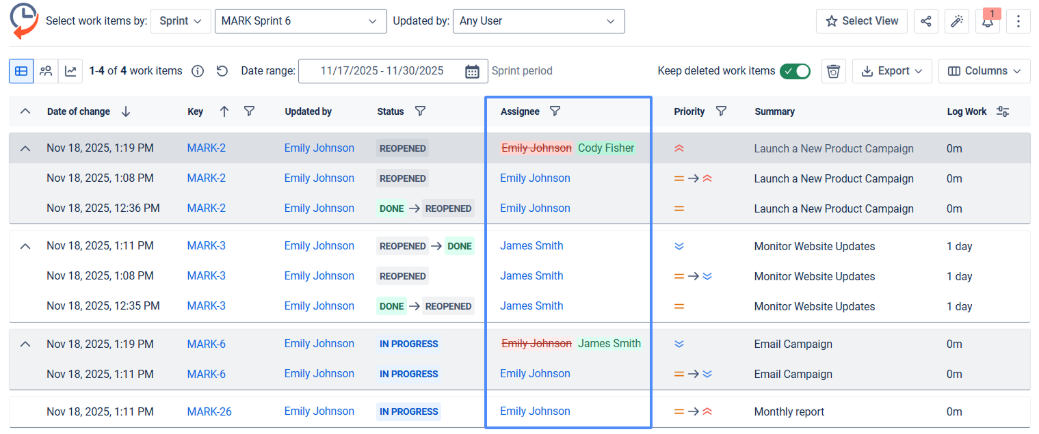The image size is (1039, 434).
Task: Open the share icon button
Action: coord(925,21)
